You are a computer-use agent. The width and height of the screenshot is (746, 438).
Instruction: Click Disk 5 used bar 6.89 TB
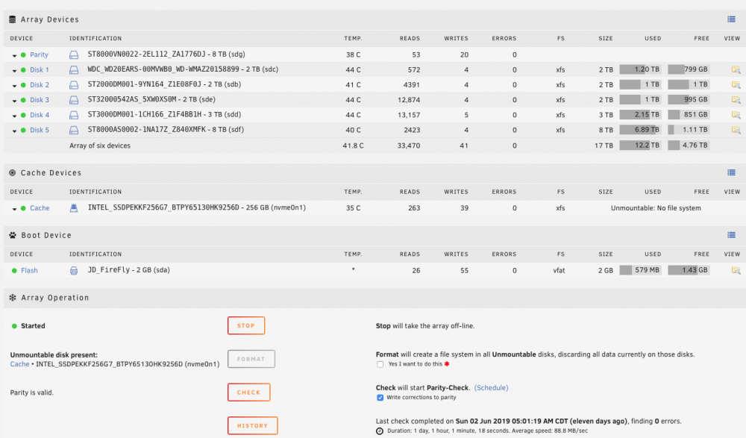coord(640,130)
